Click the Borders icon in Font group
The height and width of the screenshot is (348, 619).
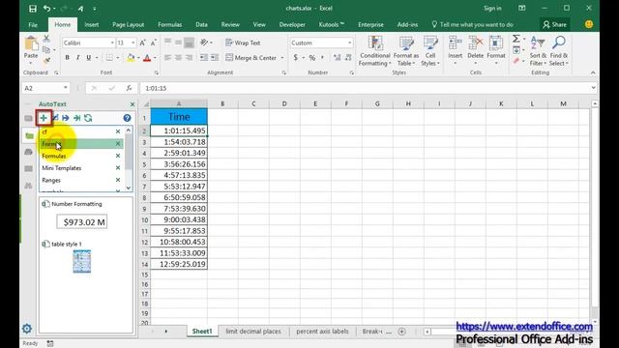109,58
